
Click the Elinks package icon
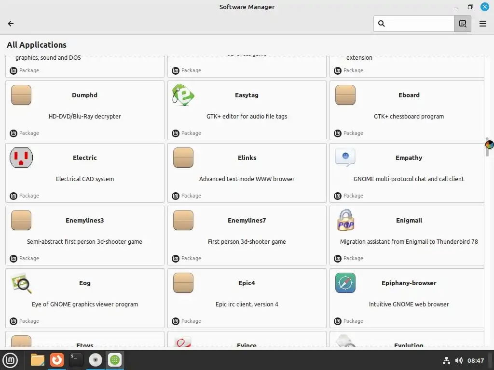pos(183,158)
